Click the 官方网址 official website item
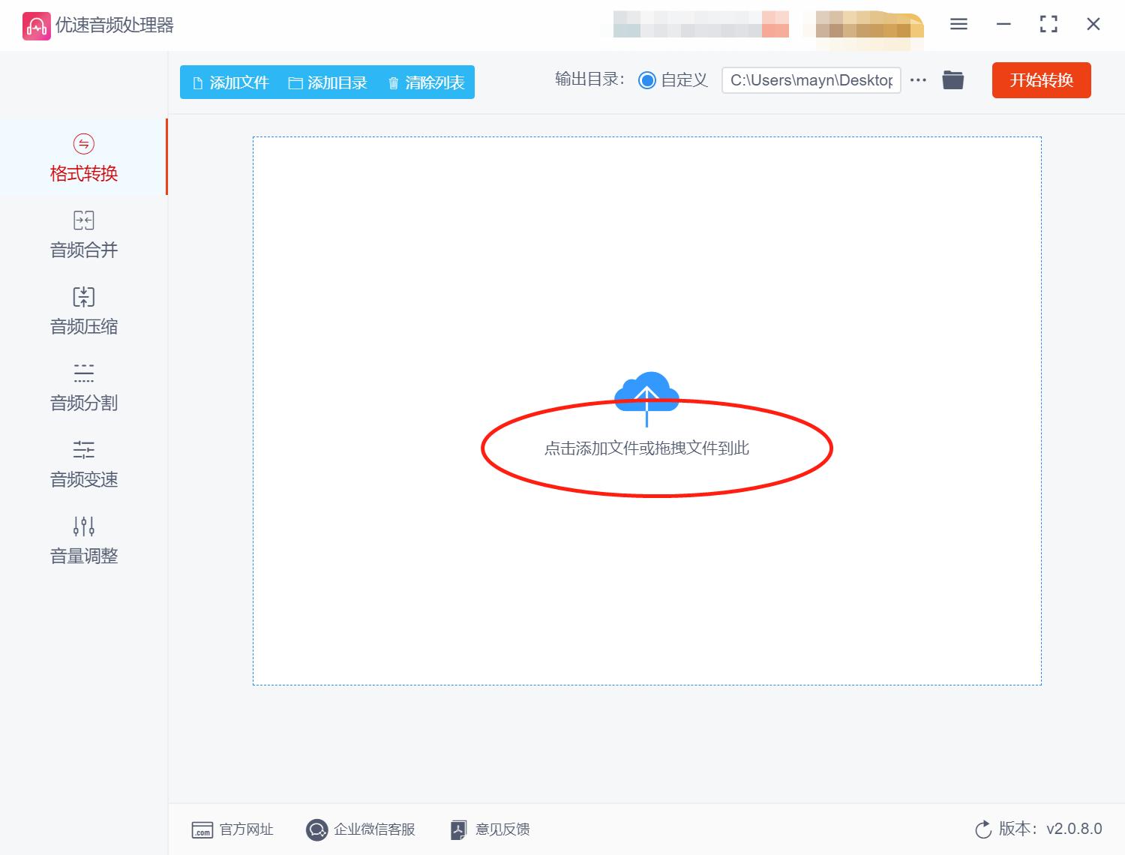The height and width of the screenshot is (855, 1125). tap(233, 829)
